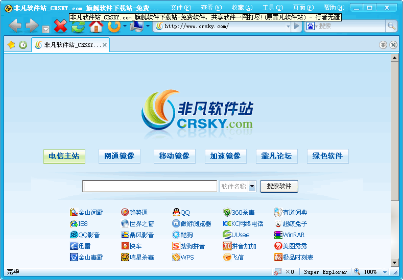Expand the undo-tab arrow dropdown
Screen dimensions: 403x280
click(125, 26)
